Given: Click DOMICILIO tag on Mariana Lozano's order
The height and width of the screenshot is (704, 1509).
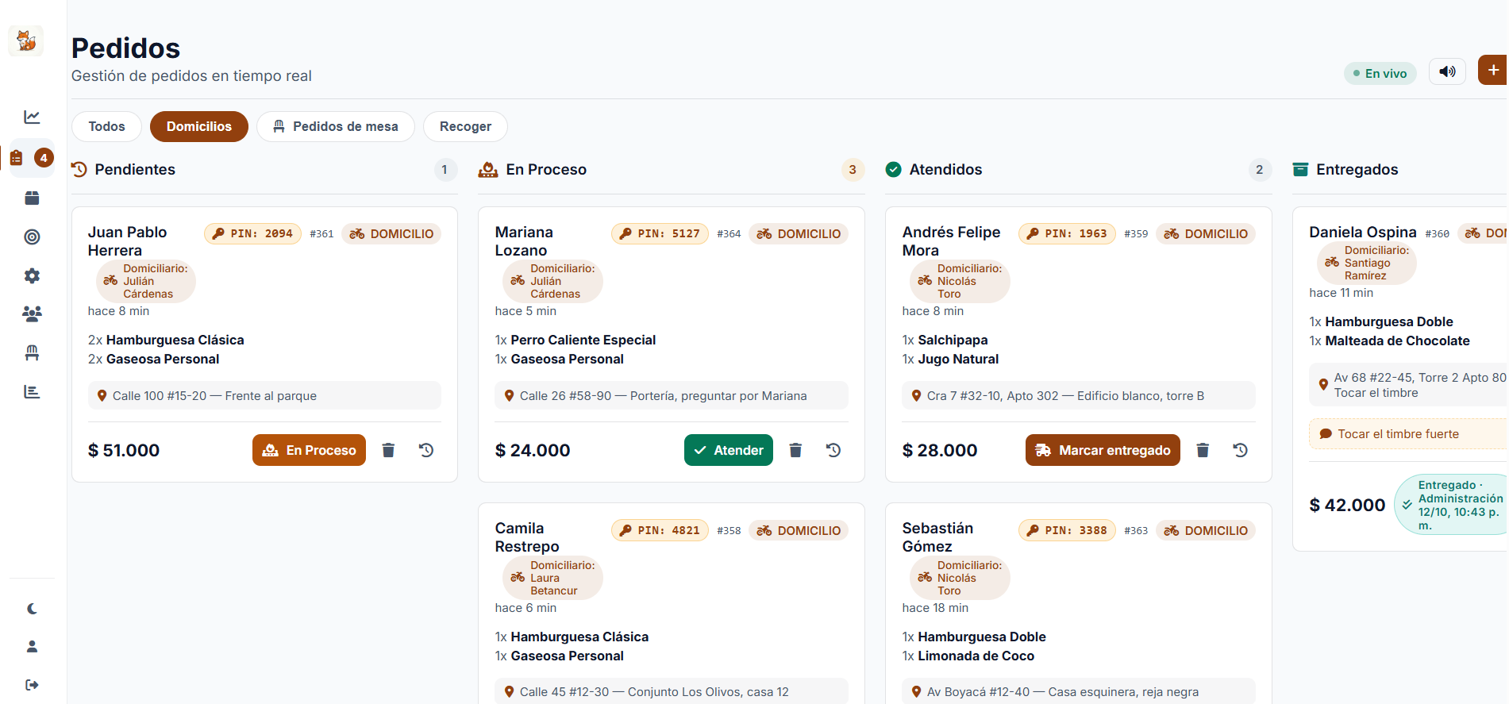Looking at the screenshot, I should [x=799, y=233].
